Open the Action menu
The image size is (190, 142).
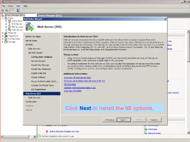pyautogui.click(x=10, y=6)
